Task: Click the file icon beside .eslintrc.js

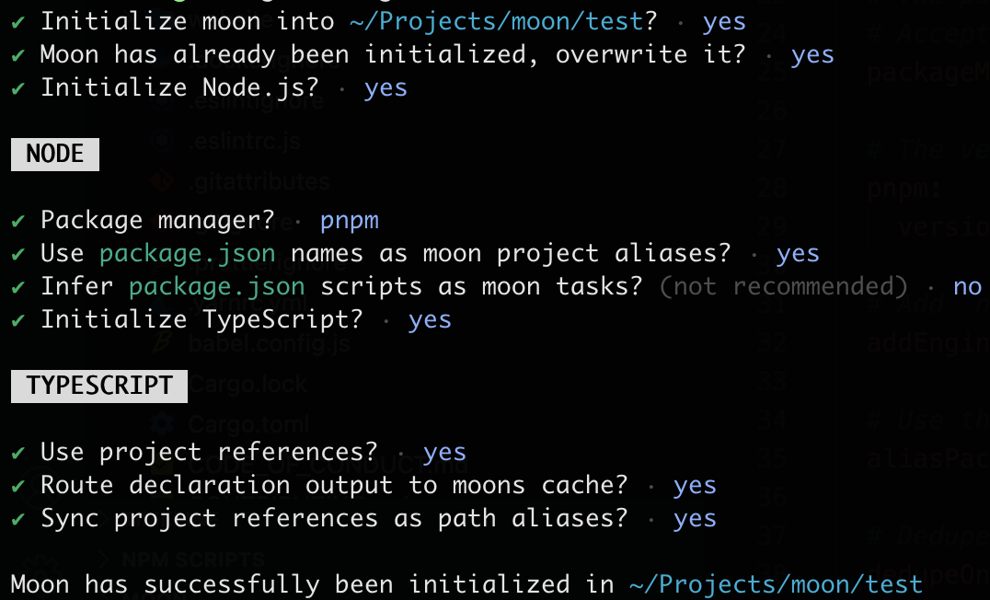Action: click(x=166, y=143)
